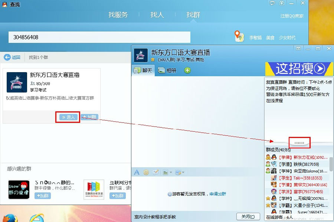Open the 找服务 tab
This screenshot has height=222, width=334.
(x=118, y=15)
